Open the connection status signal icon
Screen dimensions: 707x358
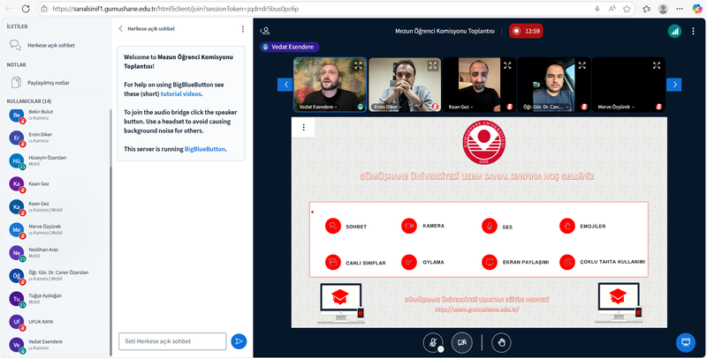(674, 31)
